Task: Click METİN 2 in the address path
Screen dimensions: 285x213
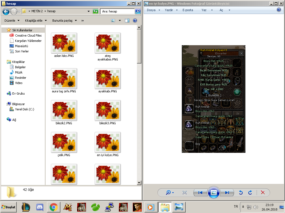Action: point(37,11)
